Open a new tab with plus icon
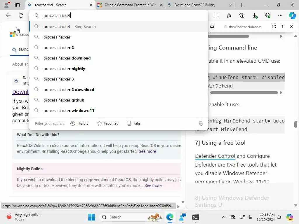Screen dimensions: 299x224 coord(241,5)
